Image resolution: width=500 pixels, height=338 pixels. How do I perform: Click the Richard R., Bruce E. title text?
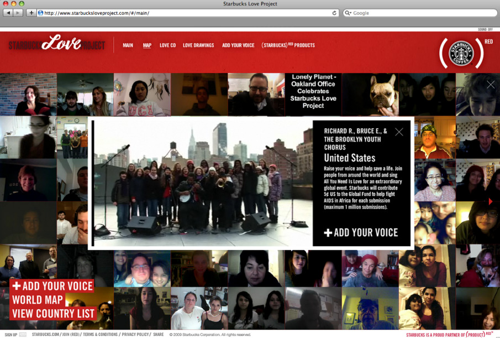(356, 139)
